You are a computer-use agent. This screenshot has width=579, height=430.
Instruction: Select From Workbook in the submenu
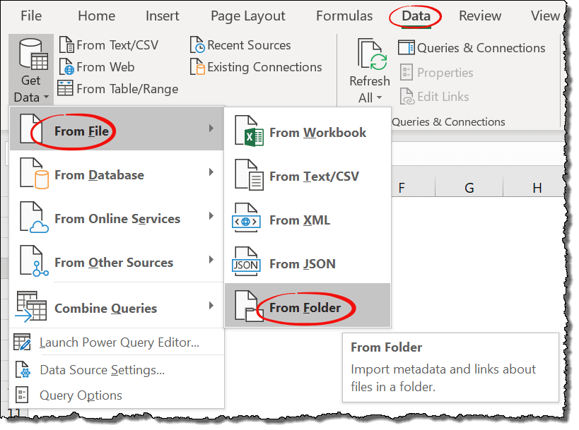317,133
